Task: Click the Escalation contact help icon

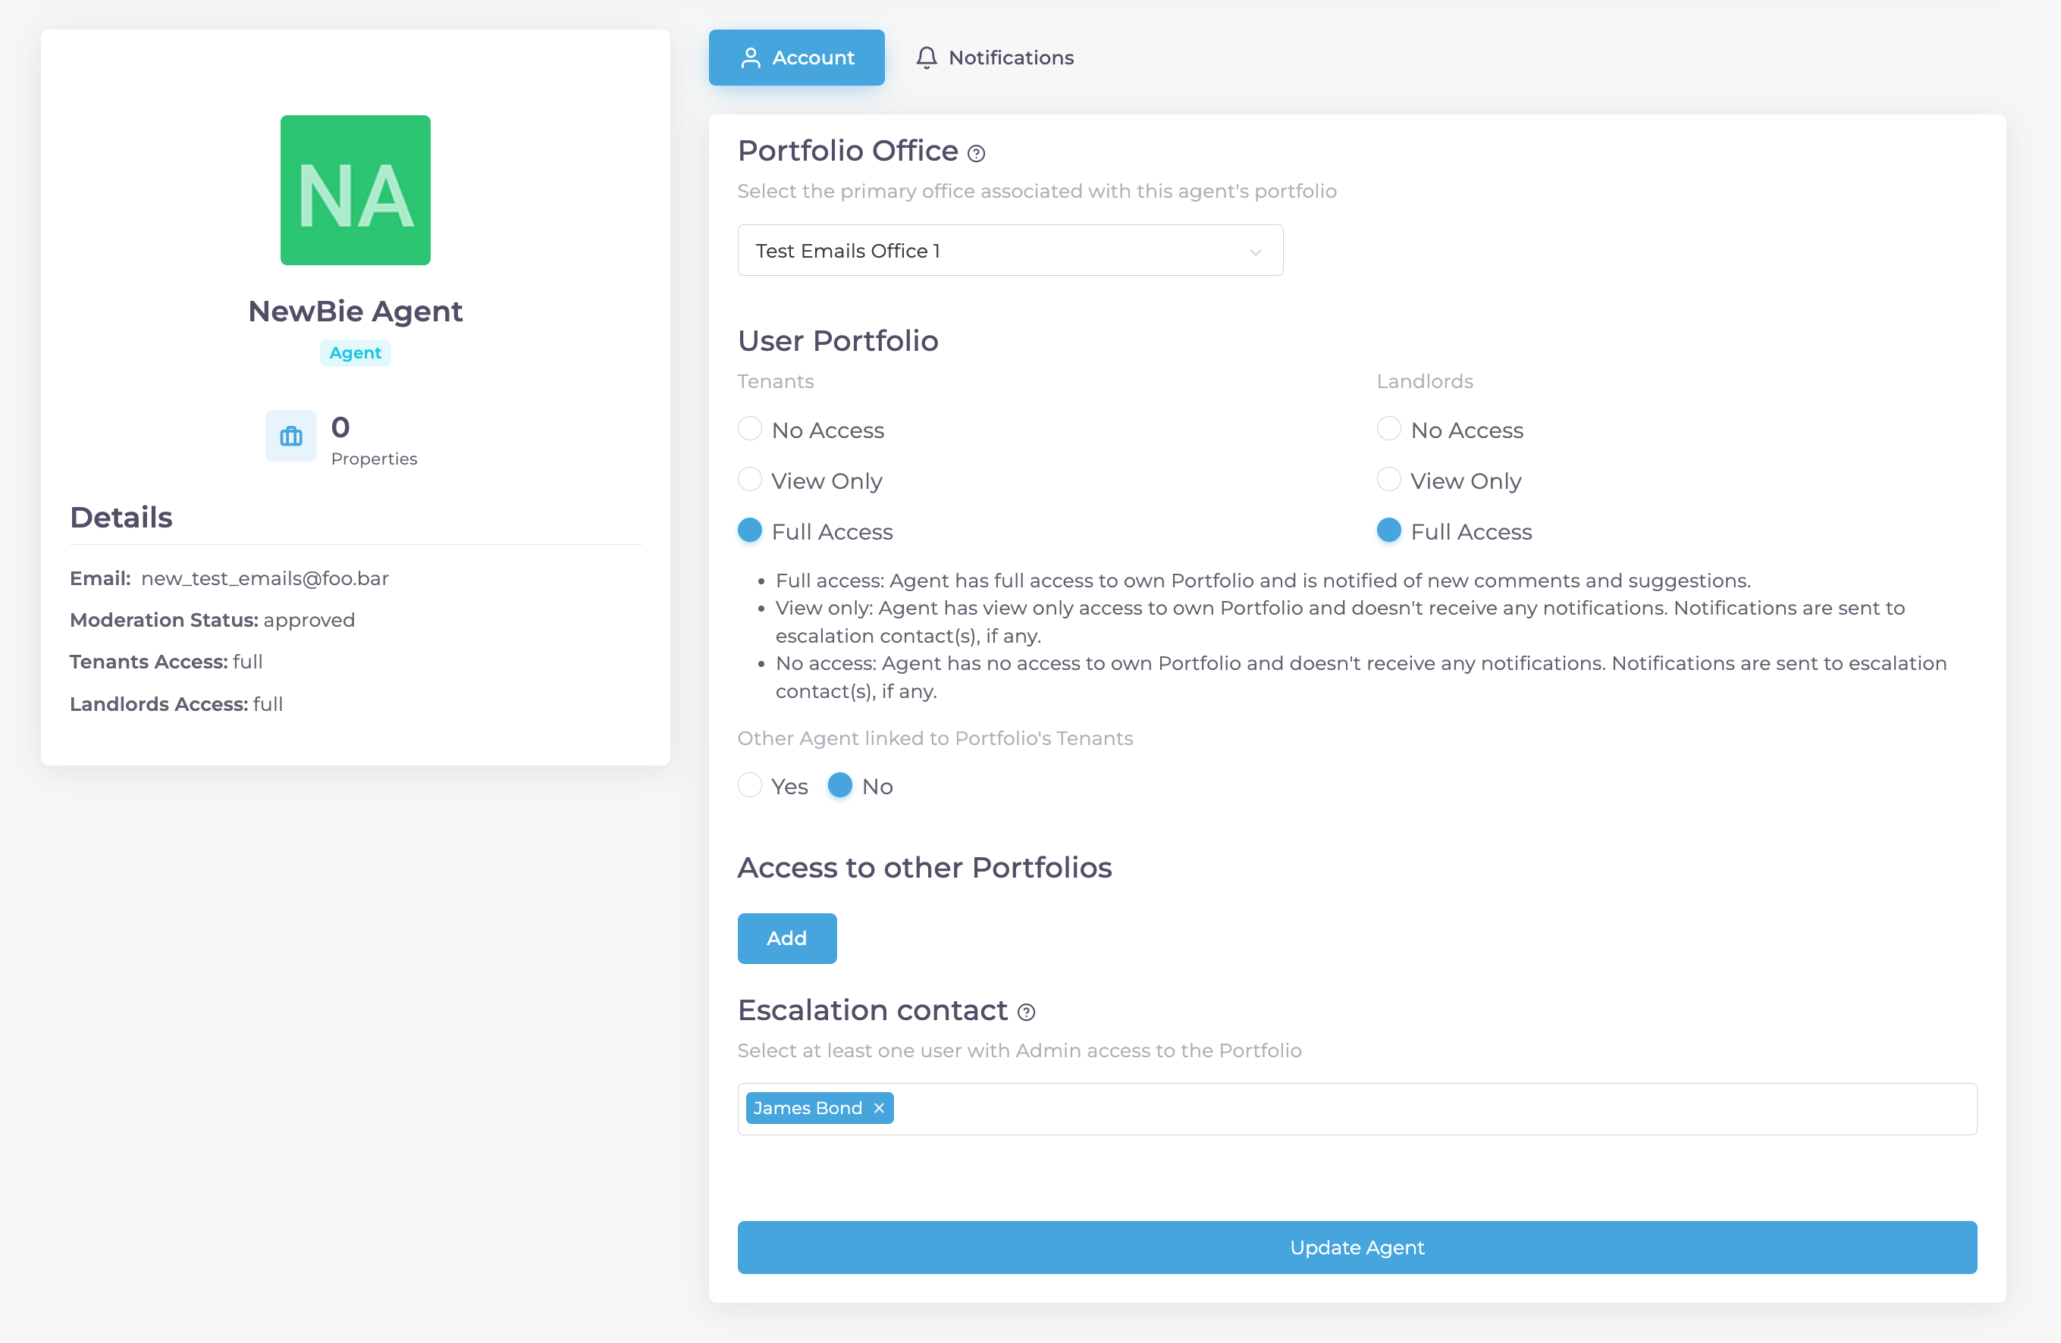Action: point(1026,1012)
